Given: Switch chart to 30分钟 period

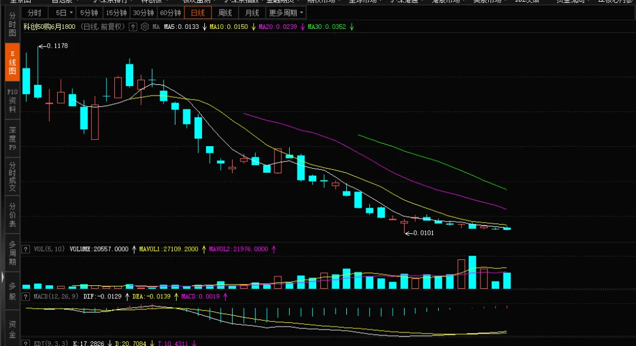Looking at the screenshot, I should [x=144, y=13].
